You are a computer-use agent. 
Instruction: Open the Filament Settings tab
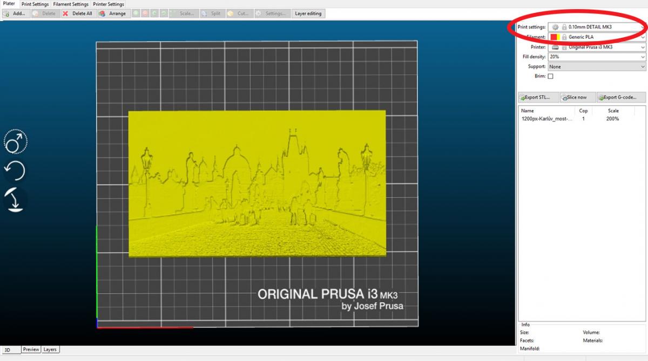pyautogui.click(x=71, y=4)
